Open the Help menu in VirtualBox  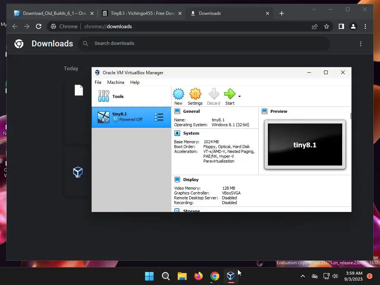135,82
